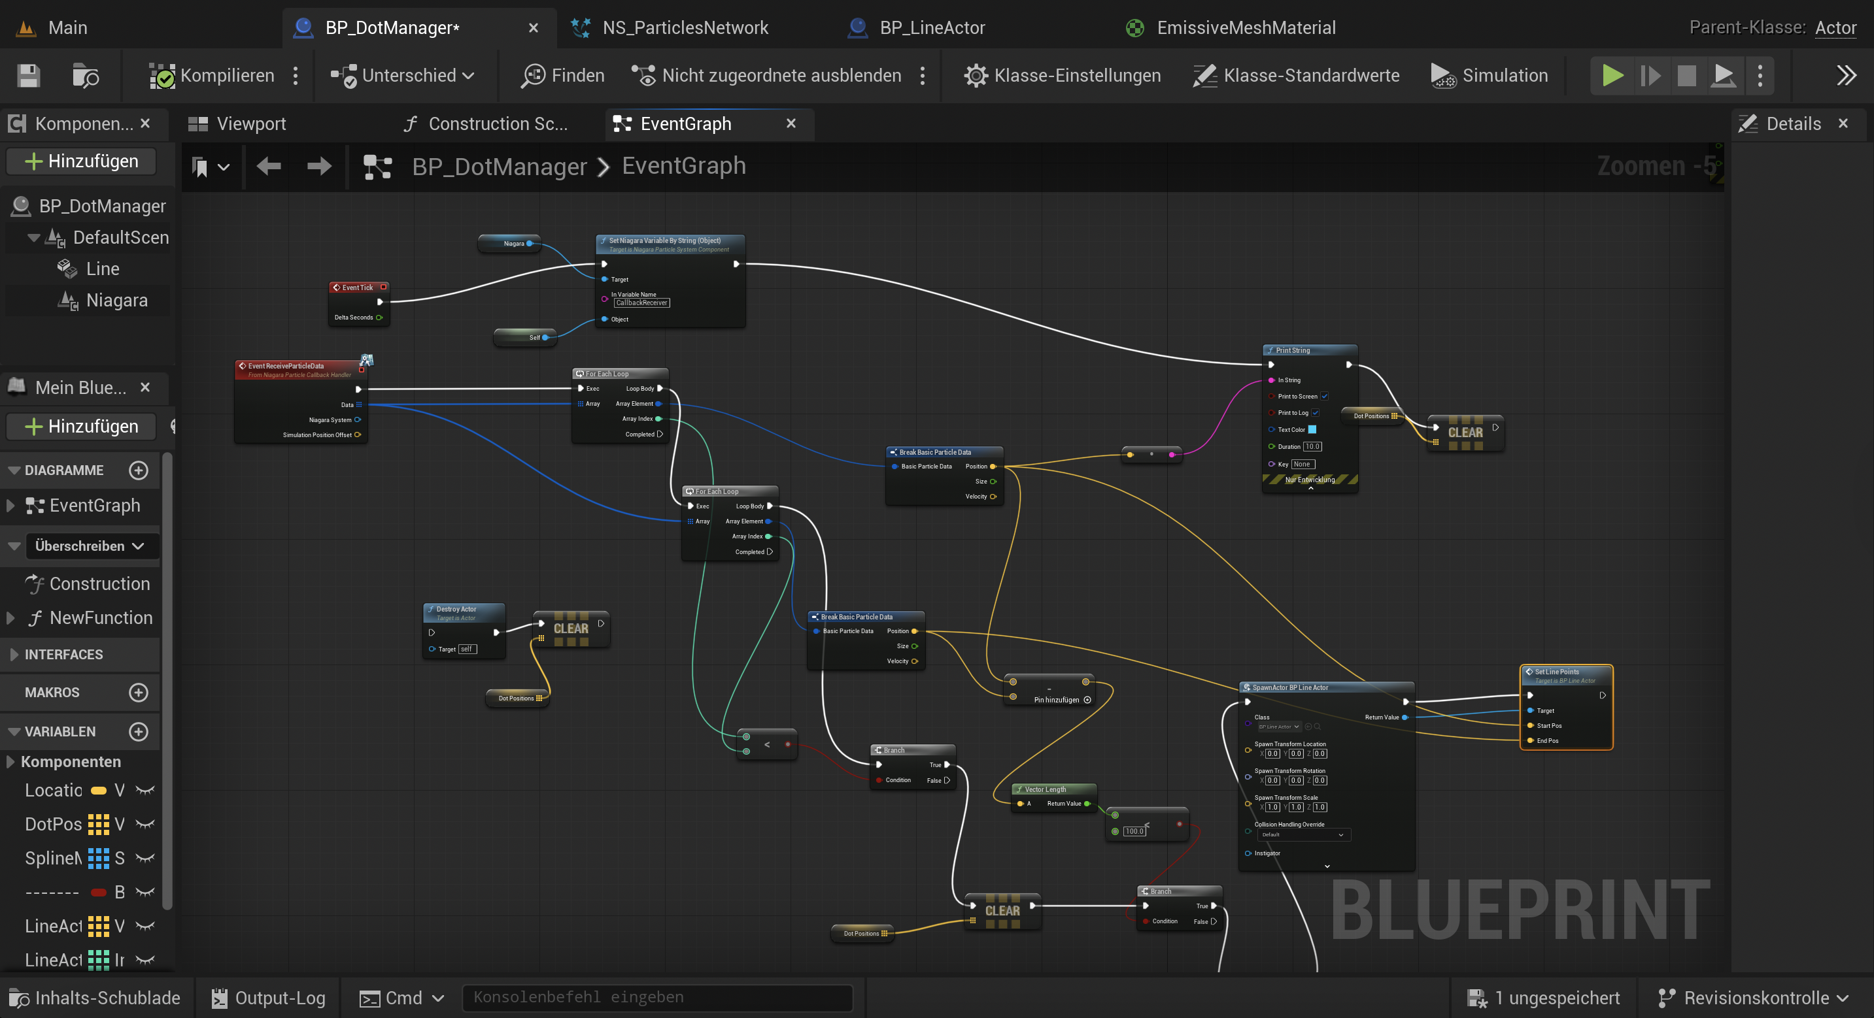Image resolution: width=1874 pixels, height=1018 pixels.
Task: Click the CallbackReceiver variable name field
Action: coord(641,303)
